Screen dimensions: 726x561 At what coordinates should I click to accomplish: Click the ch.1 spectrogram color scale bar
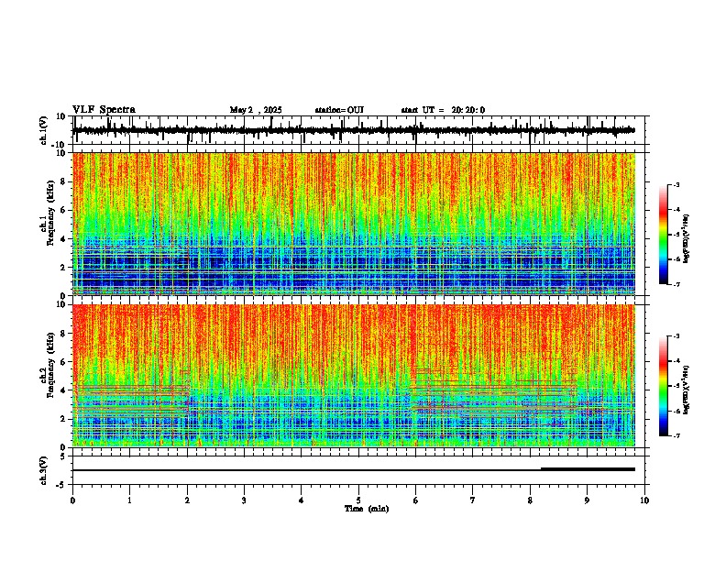664,235
